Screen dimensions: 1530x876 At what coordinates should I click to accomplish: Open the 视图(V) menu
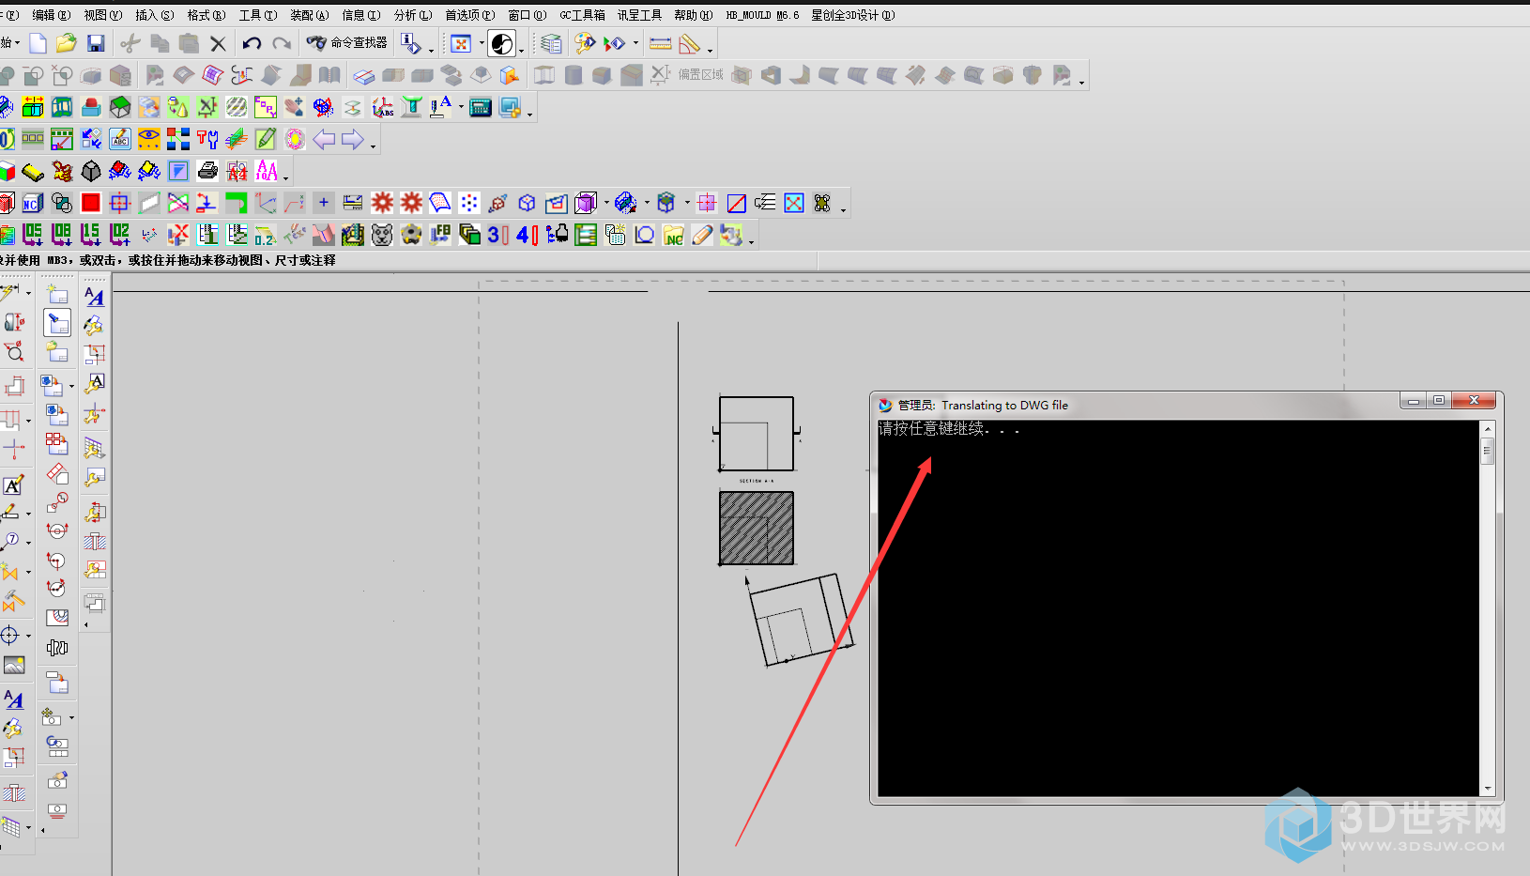(102, 15)
